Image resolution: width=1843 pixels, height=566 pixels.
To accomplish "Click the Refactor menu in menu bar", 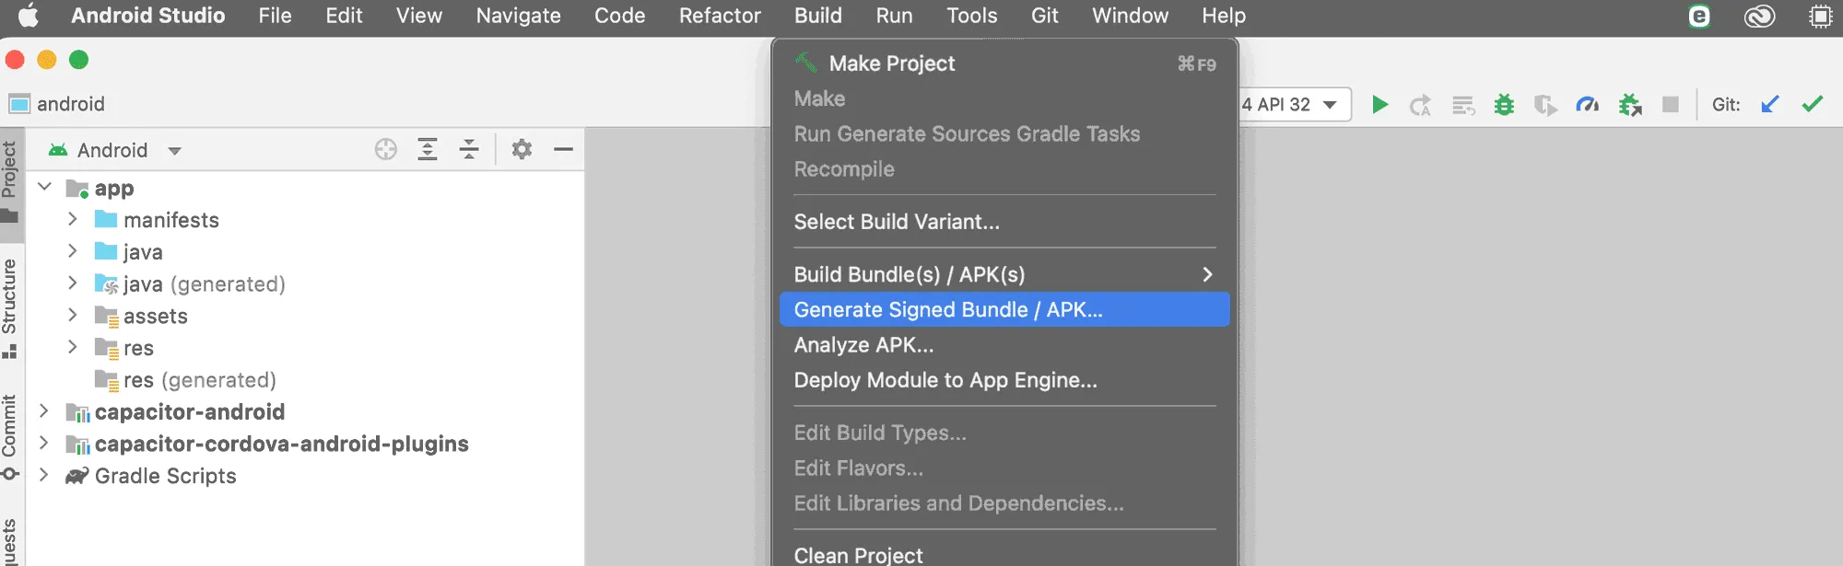I will [720, 16].
